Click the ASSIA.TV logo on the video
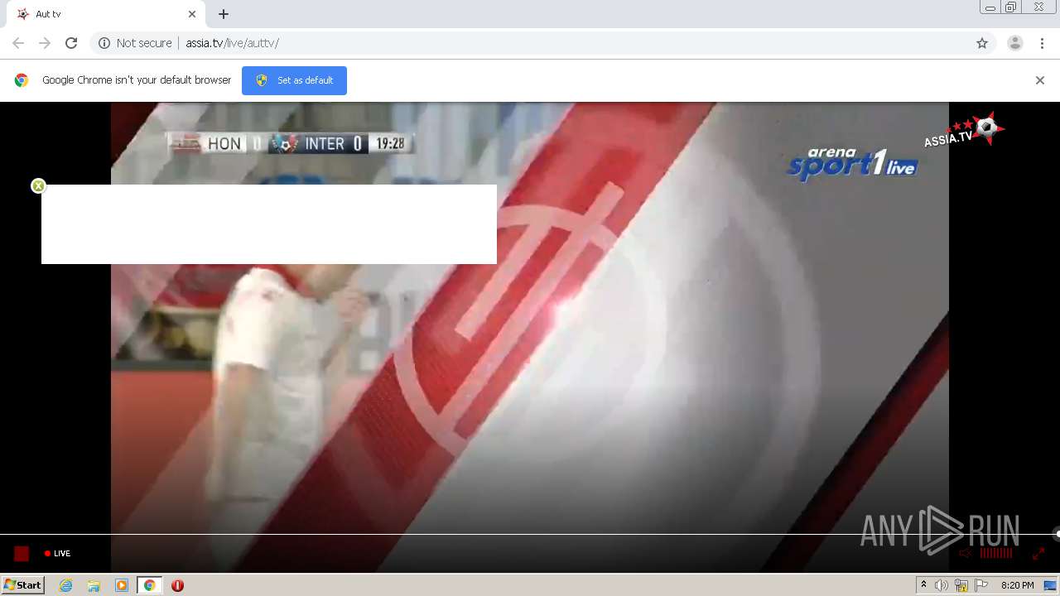Image resolution: width=1060 pixels, height=596 pixels. click(964, 130)
